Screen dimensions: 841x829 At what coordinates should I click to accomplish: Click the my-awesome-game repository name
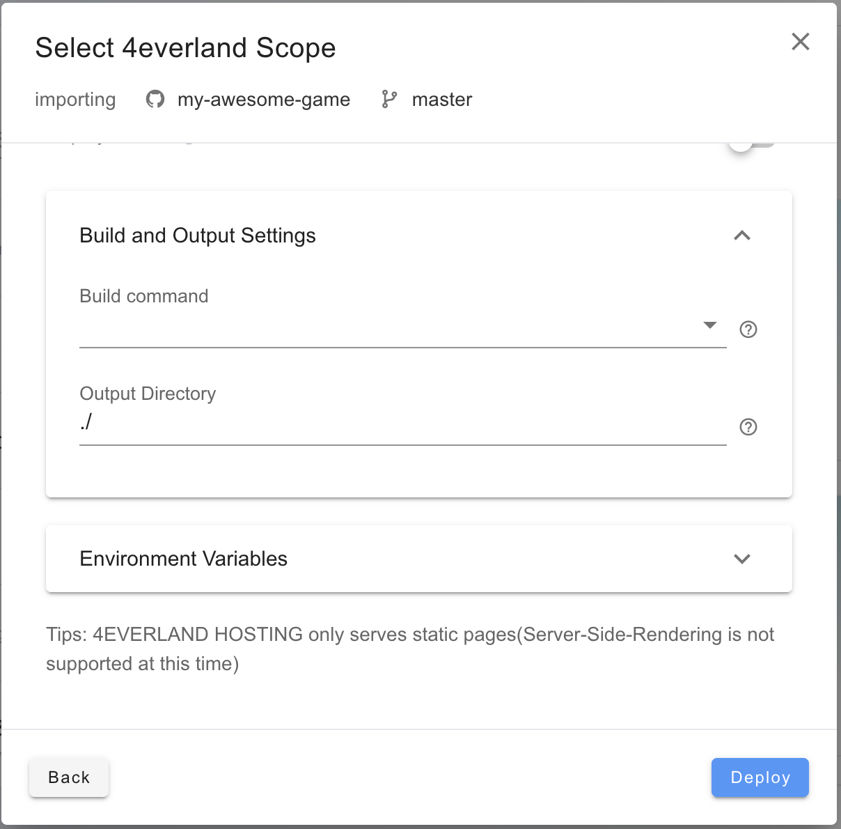pos(263,100)
